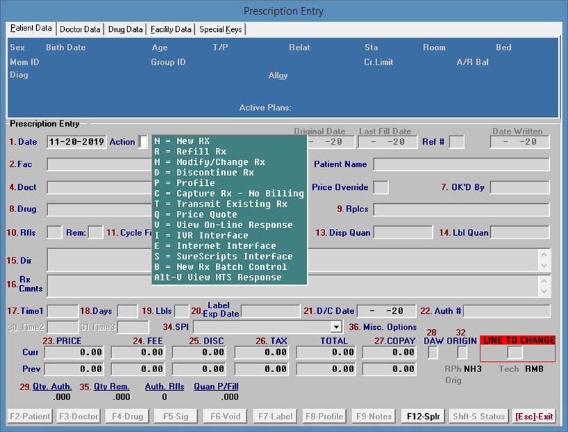Click the Patient Name field

tap(461, 165)
